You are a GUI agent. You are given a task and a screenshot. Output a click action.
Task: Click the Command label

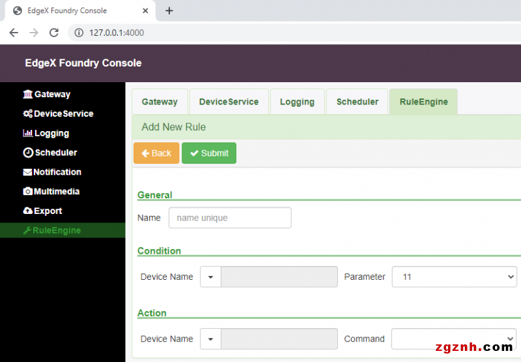tap(364, 339)
